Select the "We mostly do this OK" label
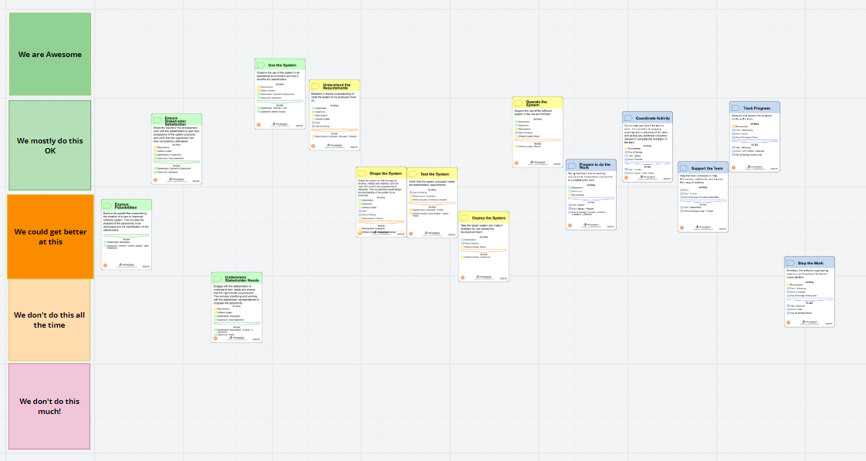Viewport: 866px width, 461px height. (50, 146)
